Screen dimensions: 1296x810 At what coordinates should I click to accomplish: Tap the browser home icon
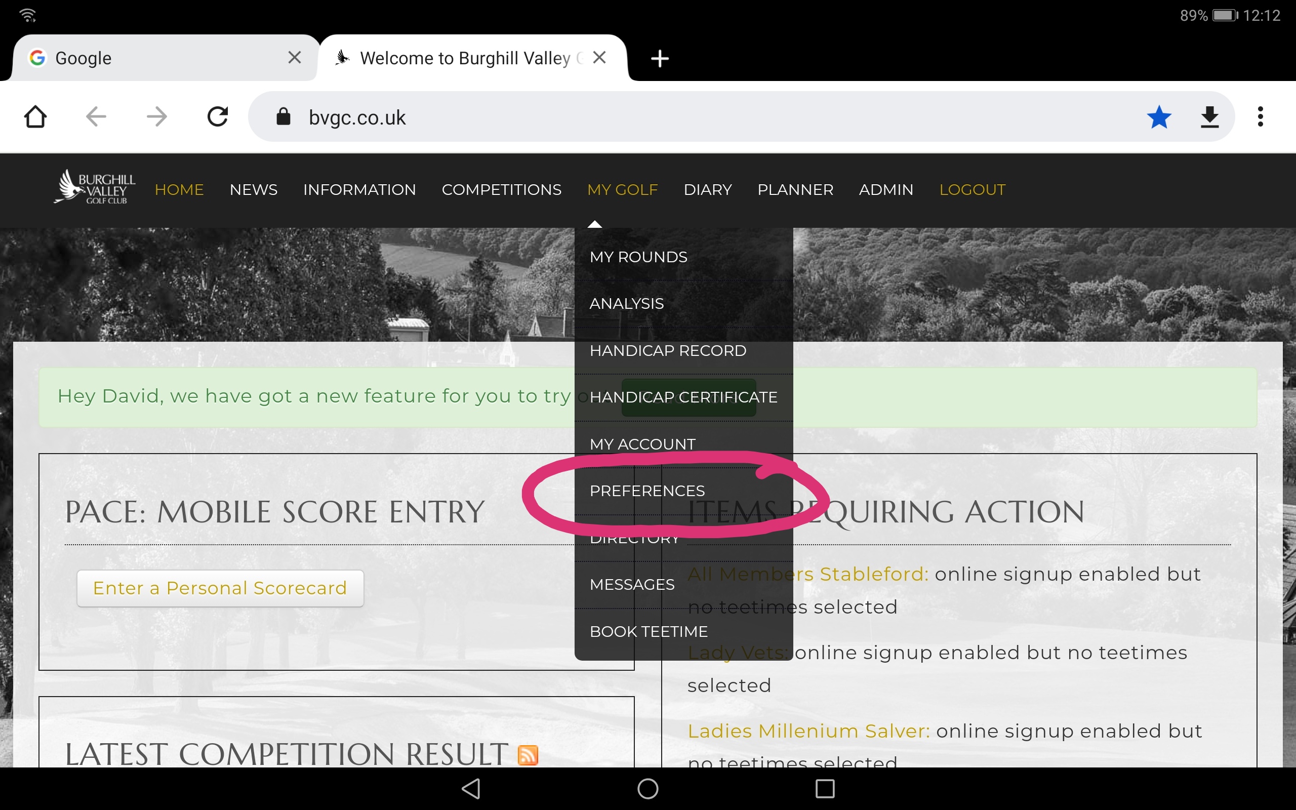coord(35,116)
